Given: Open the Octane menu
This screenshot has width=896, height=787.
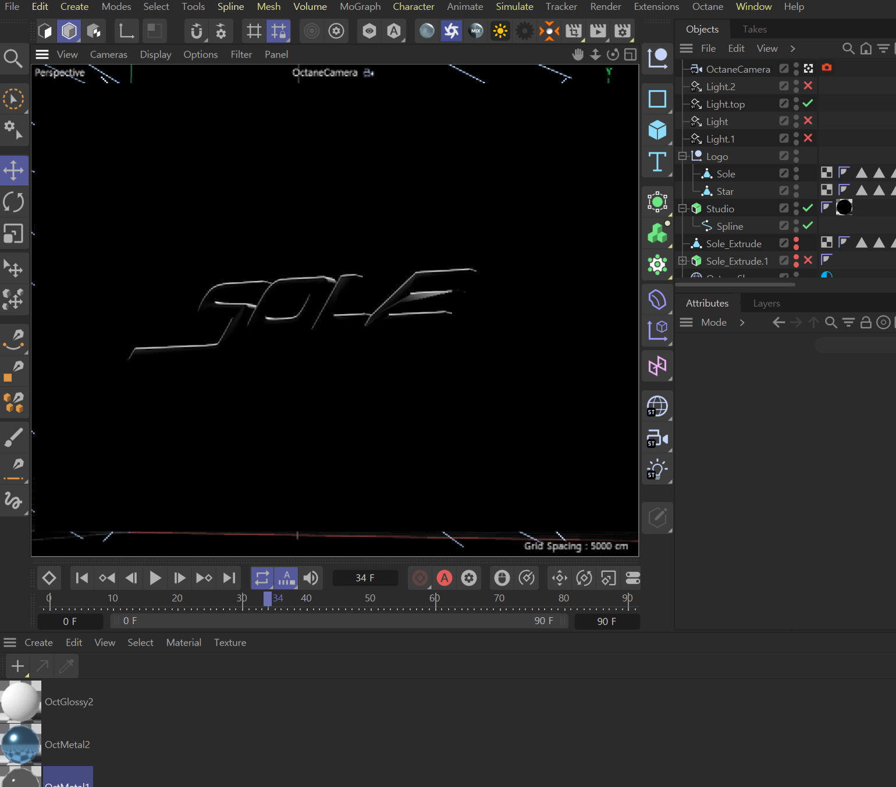Looking at the screenshot, I should coord(707,6).
